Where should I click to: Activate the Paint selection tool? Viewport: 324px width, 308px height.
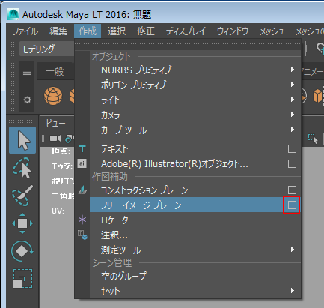click(x=22, y=196)
